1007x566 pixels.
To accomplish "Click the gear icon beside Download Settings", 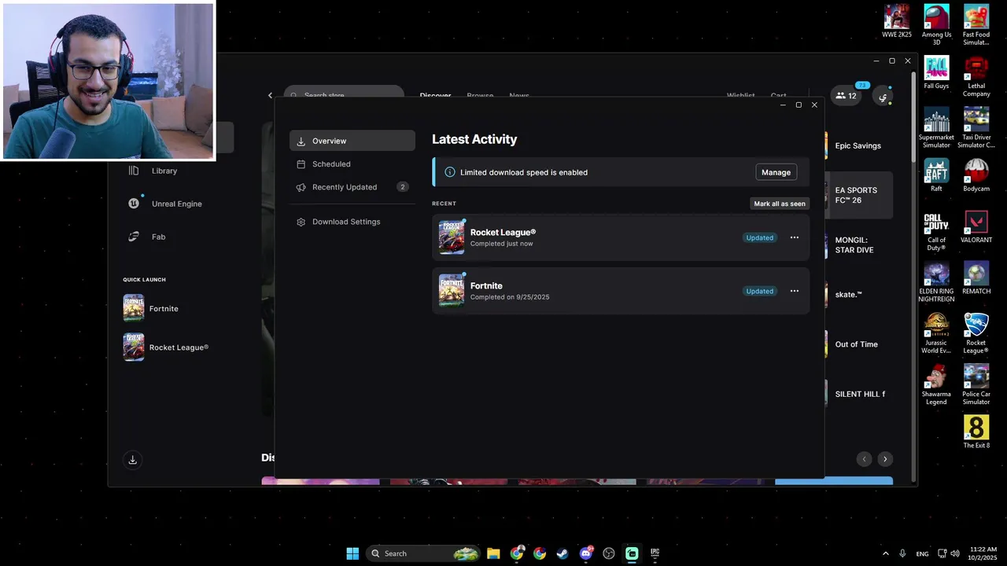I will point(301,222).
